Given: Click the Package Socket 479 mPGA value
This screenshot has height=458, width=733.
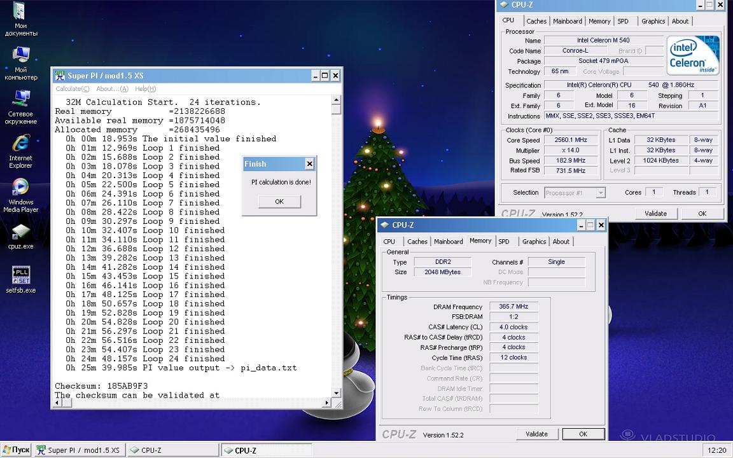Looking at the screenshot, I should (x=603, y=61).
